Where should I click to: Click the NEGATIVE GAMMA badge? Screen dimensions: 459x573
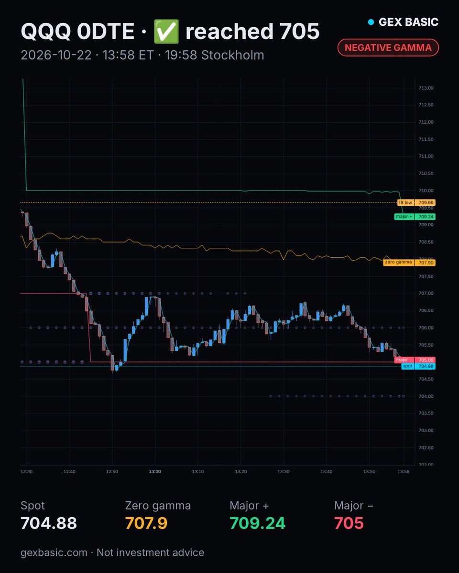click(388, 47)
